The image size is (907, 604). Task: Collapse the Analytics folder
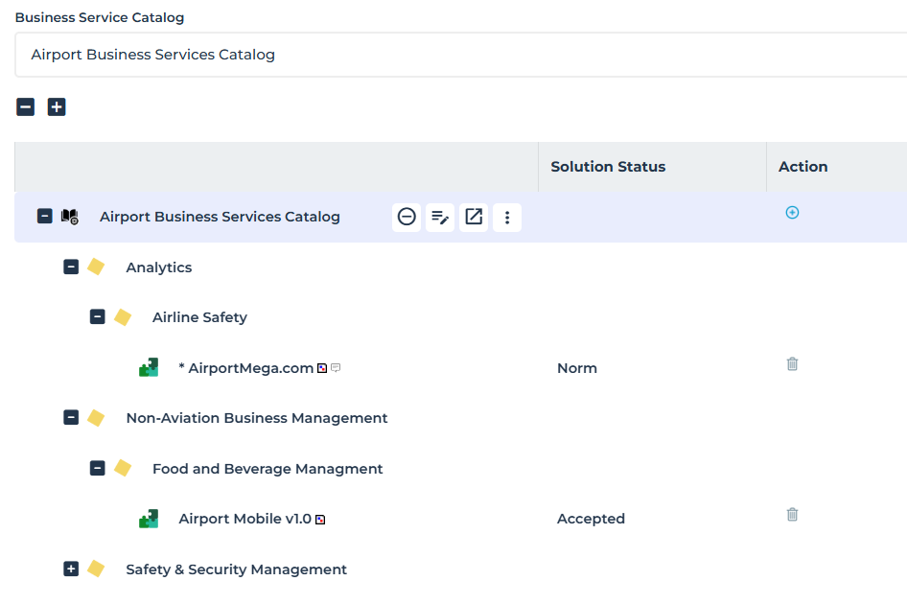tap(71, 267)
